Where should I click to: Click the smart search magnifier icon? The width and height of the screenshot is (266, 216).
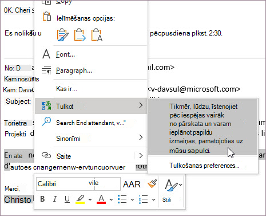pos(46,121)
